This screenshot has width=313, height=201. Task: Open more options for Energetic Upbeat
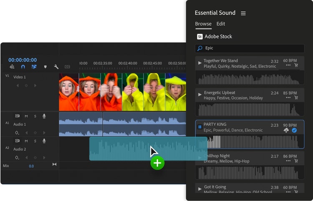click(288, 98)
